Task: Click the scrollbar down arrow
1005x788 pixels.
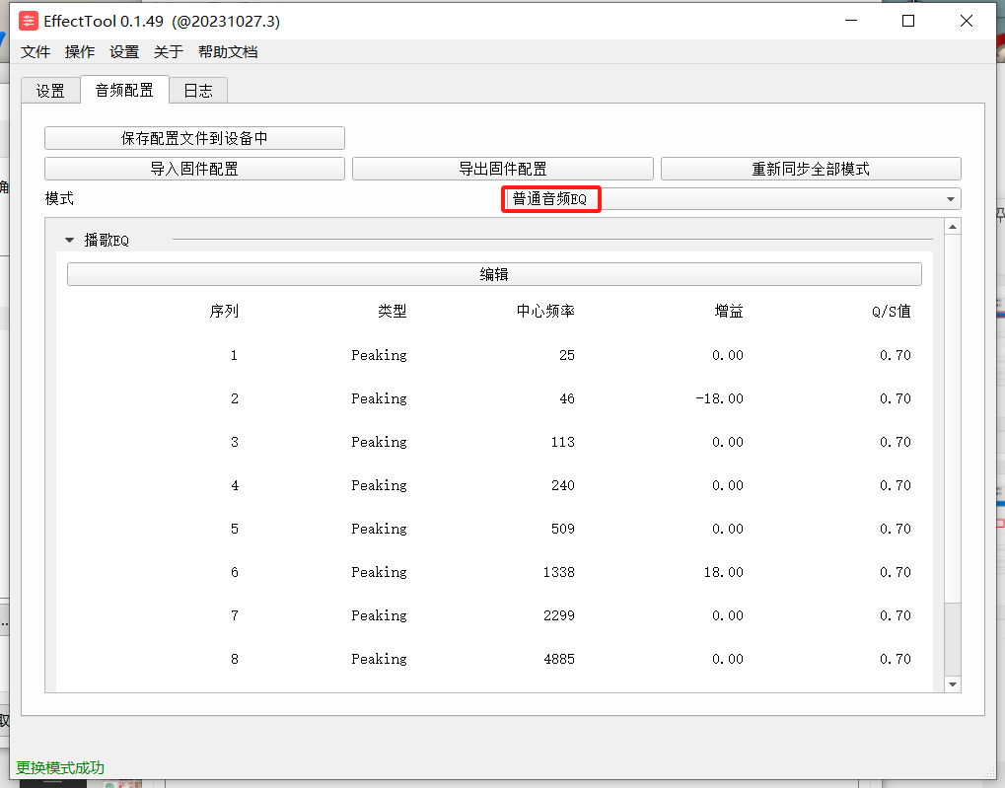Action: (951, 682)
